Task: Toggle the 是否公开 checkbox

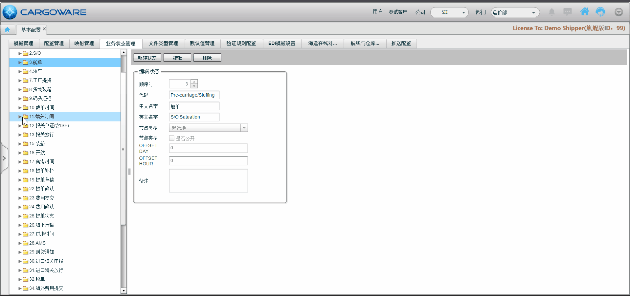Action: click(171, 138)
